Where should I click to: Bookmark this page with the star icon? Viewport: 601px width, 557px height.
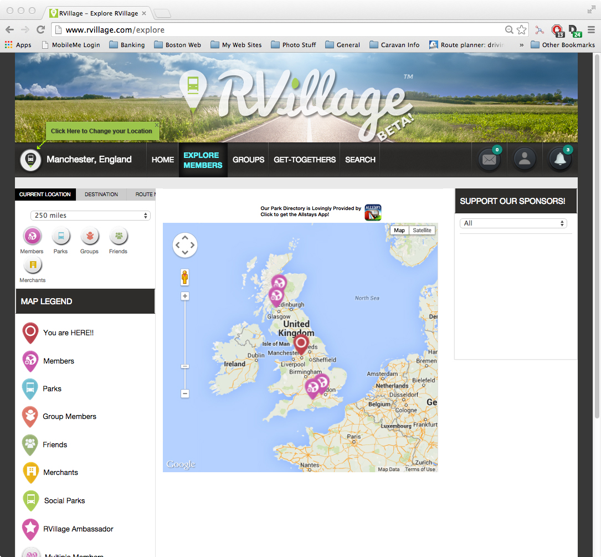click(x=521, y=30)
